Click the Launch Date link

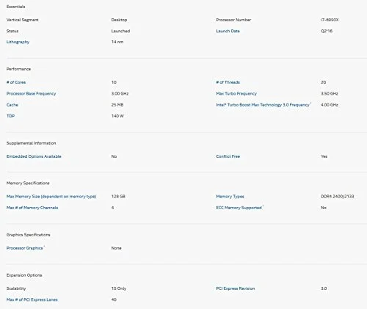click(x=228, y=31)
